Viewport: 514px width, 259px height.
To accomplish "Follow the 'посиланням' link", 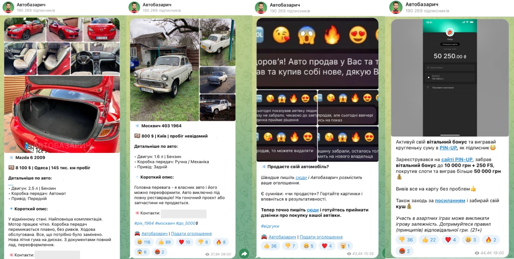I will tap(450, 201).
